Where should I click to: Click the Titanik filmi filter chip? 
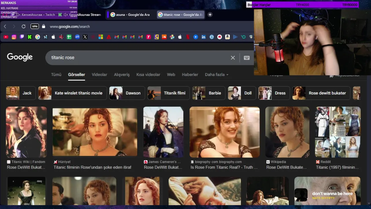coord(168,93)
